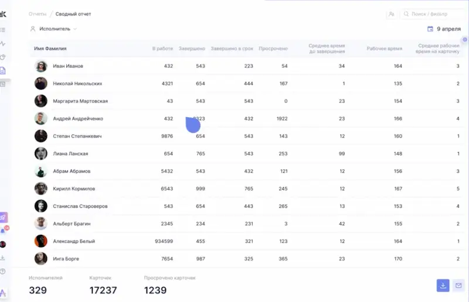Open the 9 апреля date picker
The image size is (469, 302).
(x=444, y=29)
